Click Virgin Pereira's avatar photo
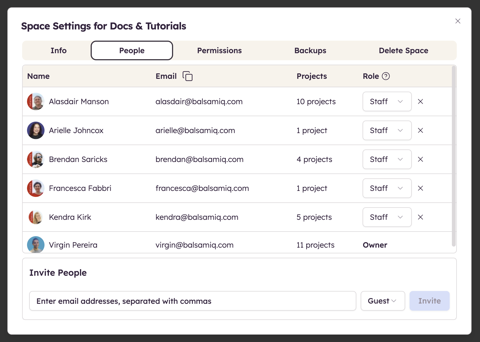This screenshot has width=480, height=342. coord(36,245)
